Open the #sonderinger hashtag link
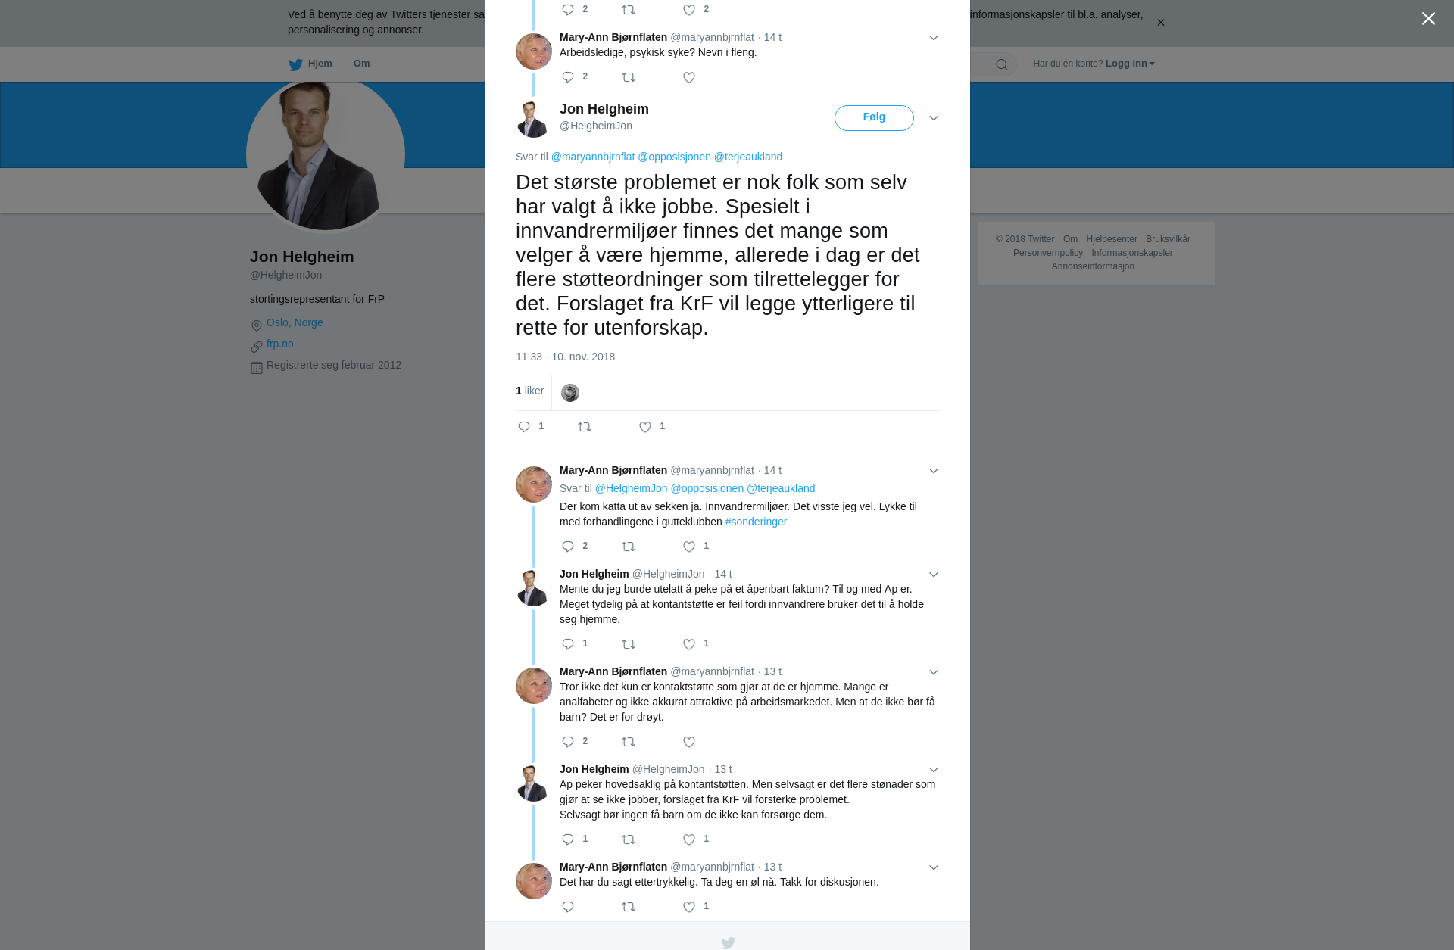The width and height of the screenshot is (1454, 950). (x=756, y=522)
